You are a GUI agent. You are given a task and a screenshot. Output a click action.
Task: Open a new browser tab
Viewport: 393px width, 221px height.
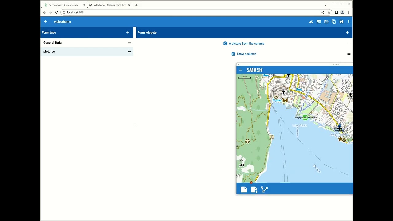click(136, 5)
